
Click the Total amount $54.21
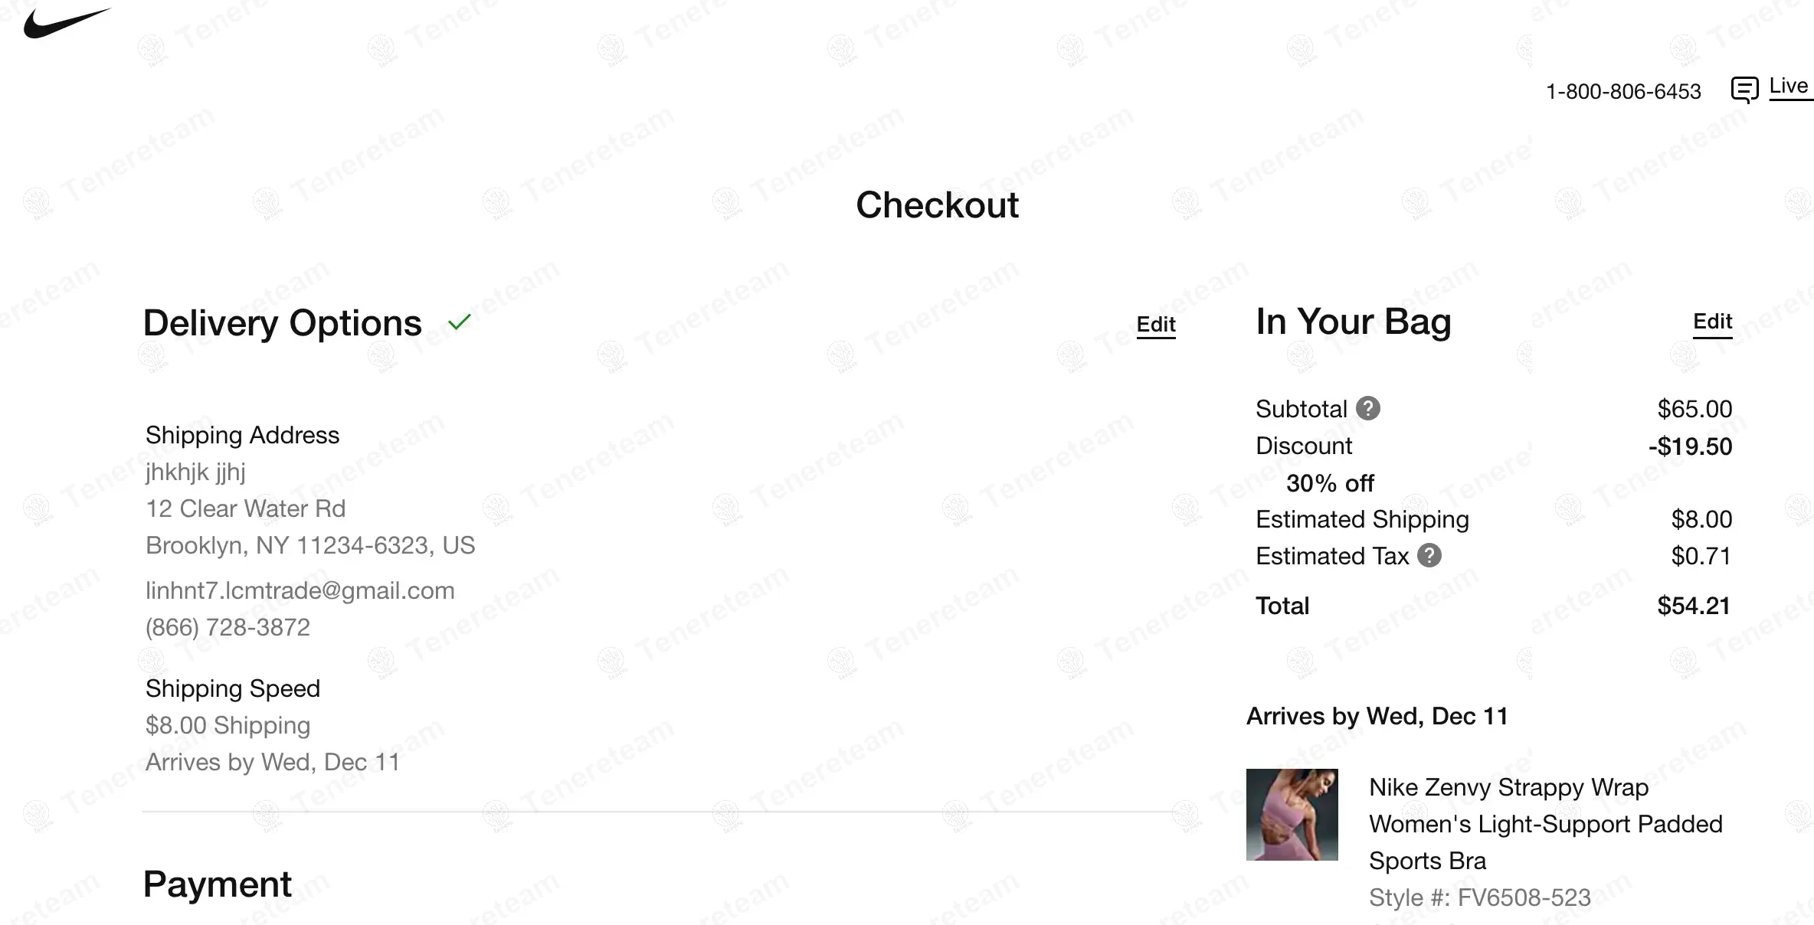coord(1693,606)
